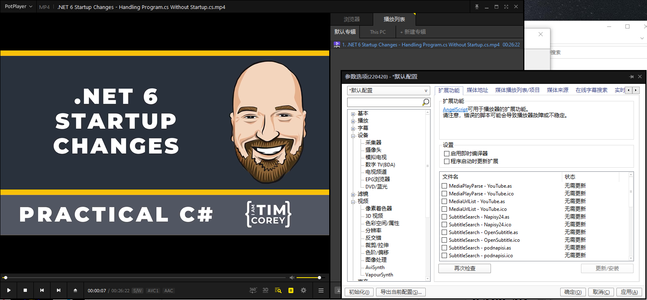The image size is (647, 300).
Task: Click the 导出当前配置(S)... button
Action: pyautogui.click(x=401, y=292)
